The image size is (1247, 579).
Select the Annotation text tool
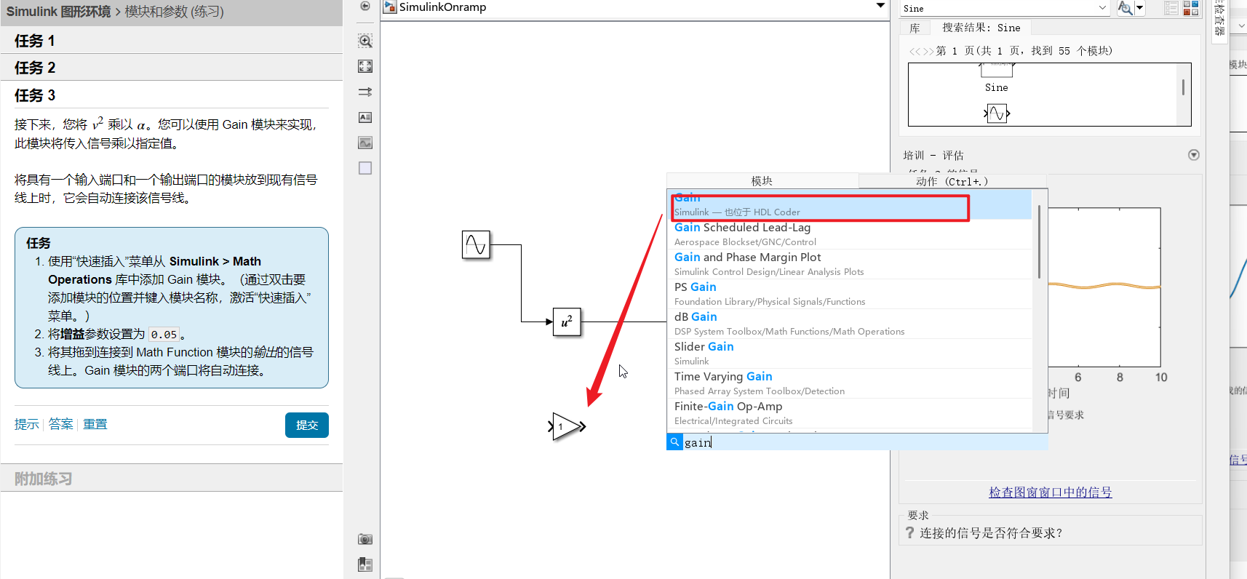[365, 117]
